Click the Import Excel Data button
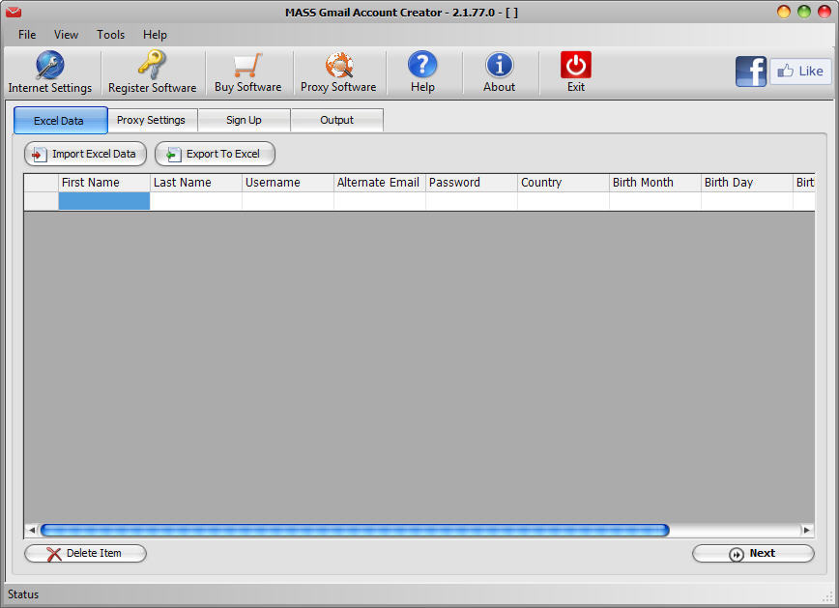Image resolution: width=839 pixels, height=608 pixels. (85, 154)
